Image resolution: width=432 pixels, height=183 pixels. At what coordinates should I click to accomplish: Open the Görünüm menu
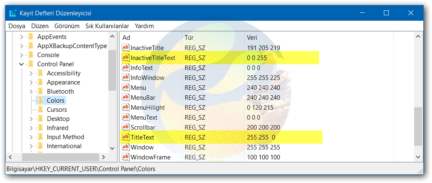coord(67,26)
